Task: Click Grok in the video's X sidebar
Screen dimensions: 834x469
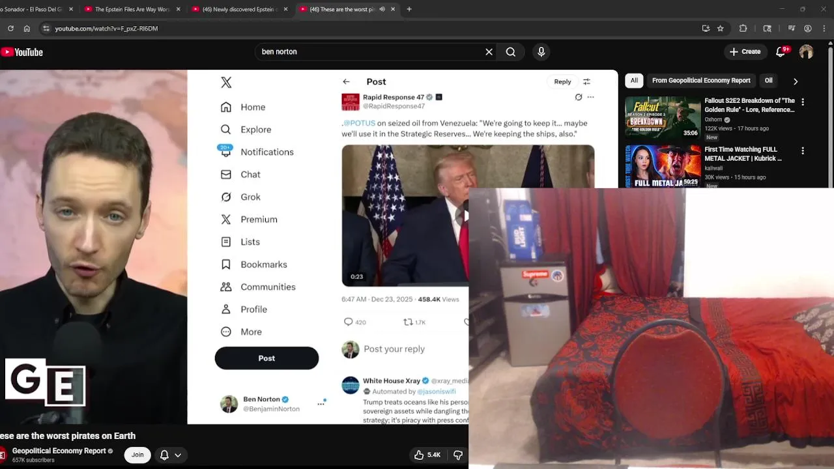Action: click(x=250, y=197)
